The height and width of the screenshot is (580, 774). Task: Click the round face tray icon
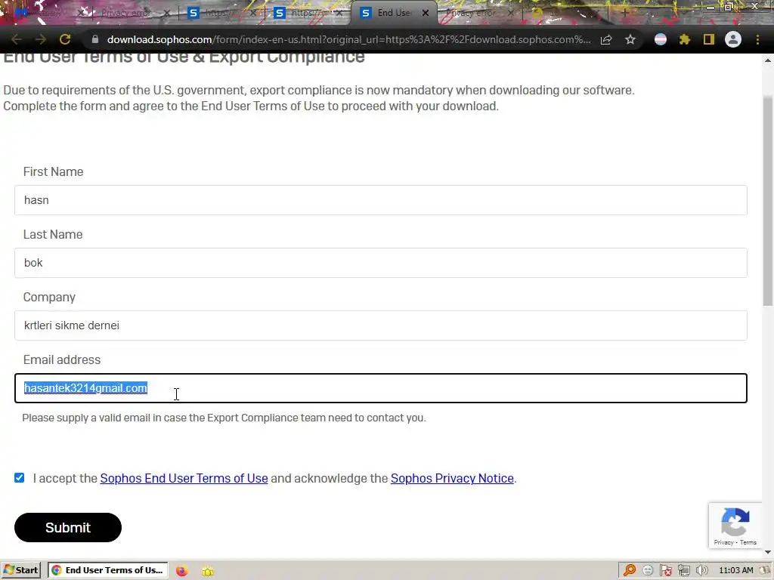tap(648, 571)
